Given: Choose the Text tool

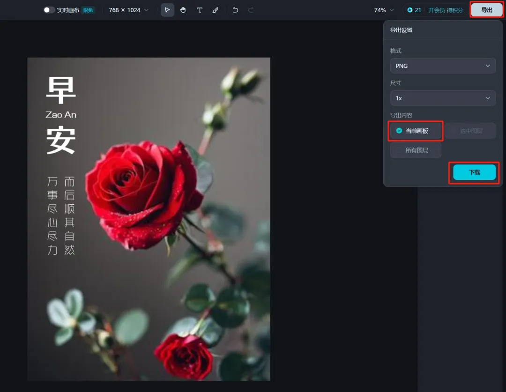Looking at the screenshot, I should (200, 10).
